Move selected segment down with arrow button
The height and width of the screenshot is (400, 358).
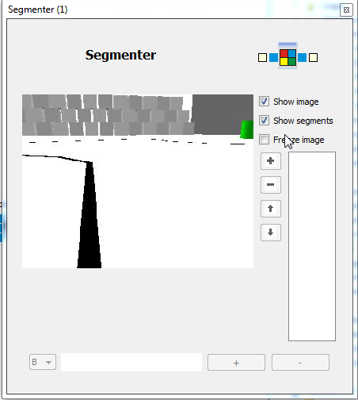click(271, 233)
